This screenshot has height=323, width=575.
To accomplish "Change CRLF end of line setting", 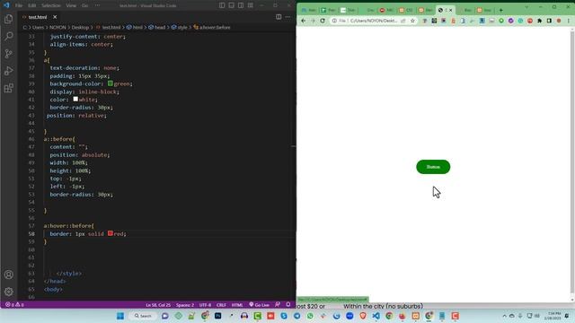I will click(x=221, y=305).
